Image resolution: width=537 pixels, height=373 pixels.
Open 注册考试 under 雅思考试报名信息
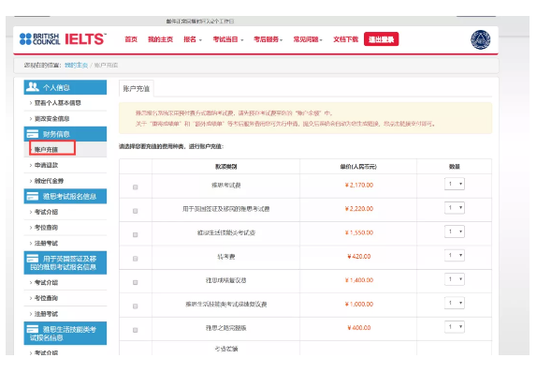click(x=46, y=244)
